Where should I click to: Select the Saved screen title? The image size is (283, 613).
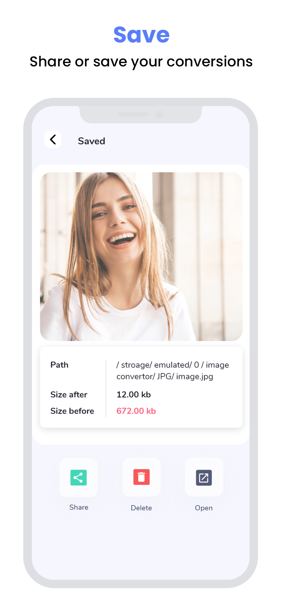tap(91, 141)
